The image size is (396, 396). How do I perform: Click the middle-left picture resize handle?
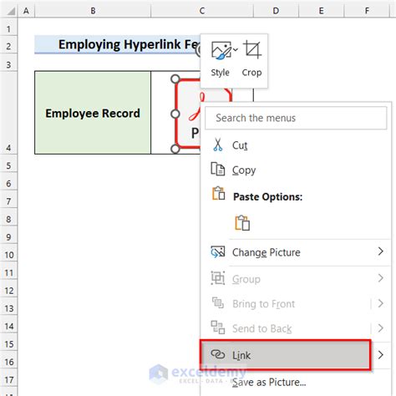[x=175, y=114]
